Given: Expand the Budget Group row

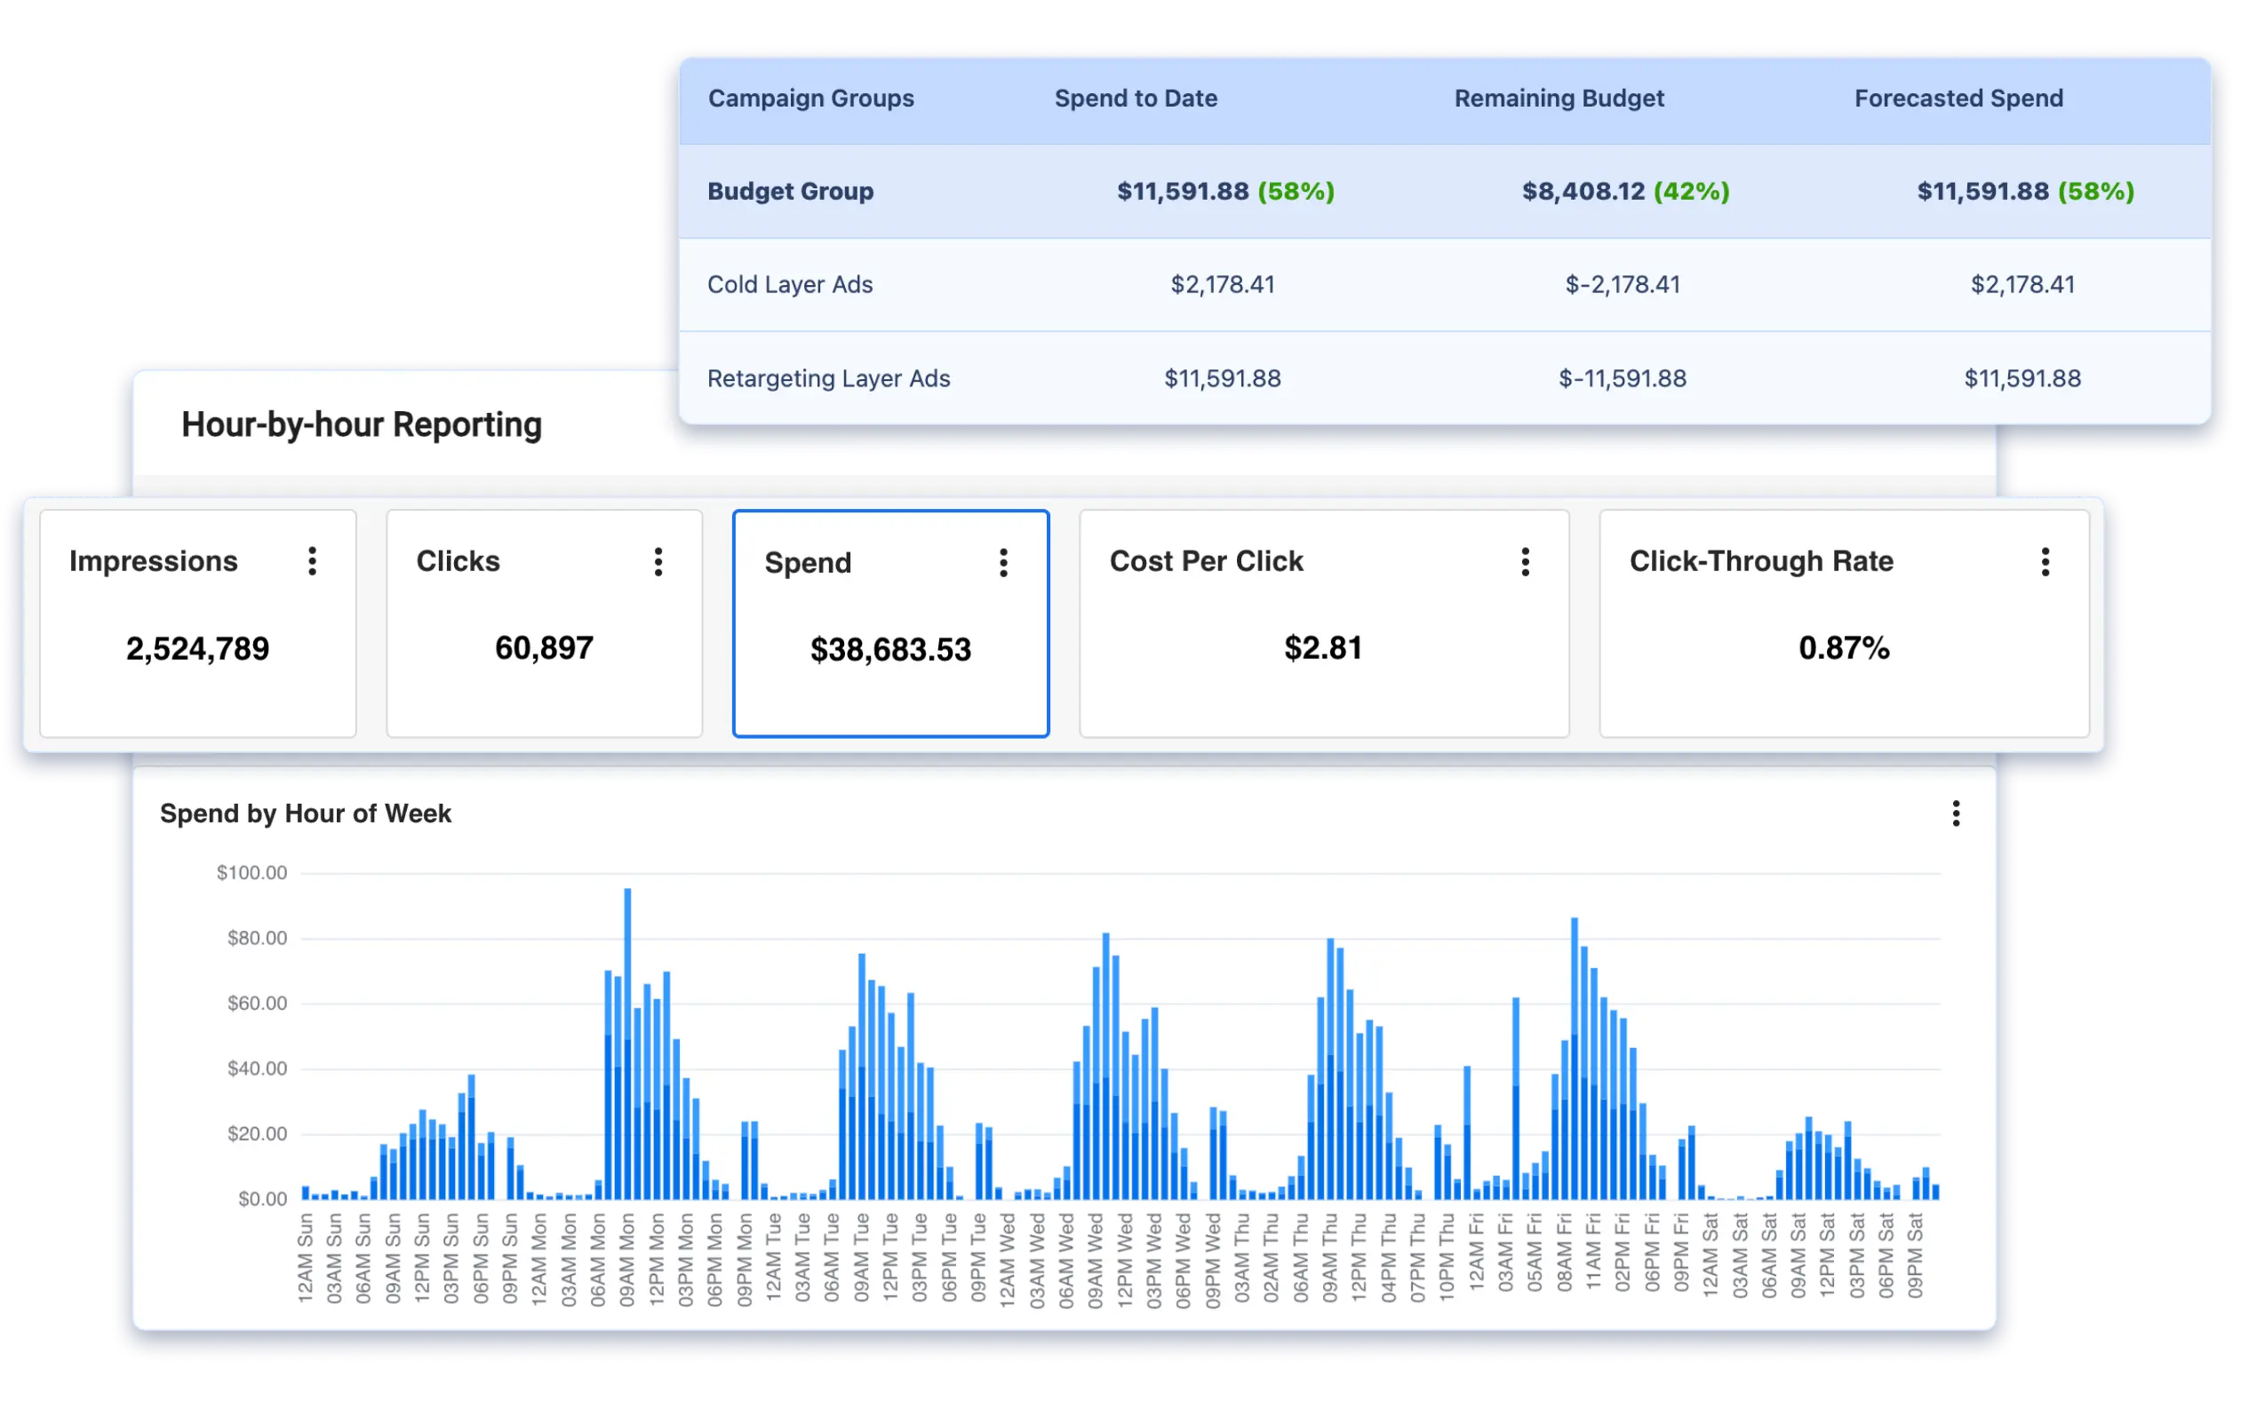Looking at the screenshot, I should (1445, 192).
